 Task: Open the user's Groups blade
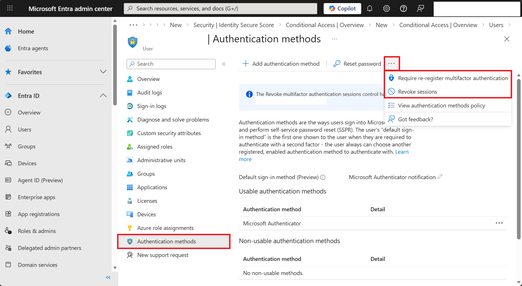[146, 174]
